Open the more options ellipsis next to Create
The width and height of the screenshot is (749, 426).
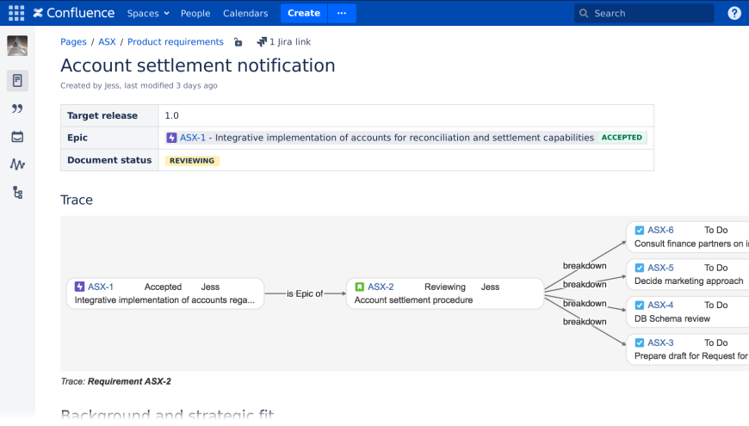342,13
